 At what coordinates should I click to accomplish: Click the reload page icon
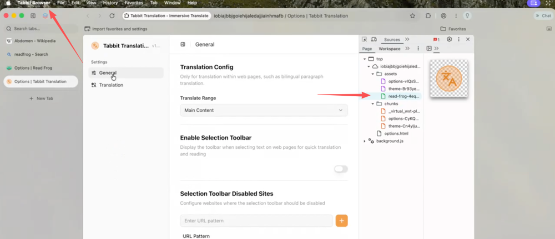(113, 16)
